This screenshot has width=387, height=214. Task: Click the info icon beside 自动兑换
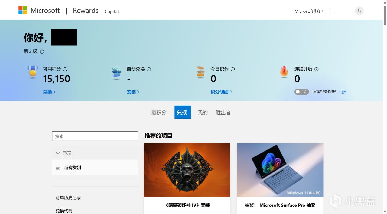149,69
